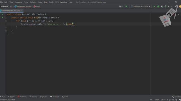Click the 4:53 line column indicator
181x101 pixels.
(152, 100)
